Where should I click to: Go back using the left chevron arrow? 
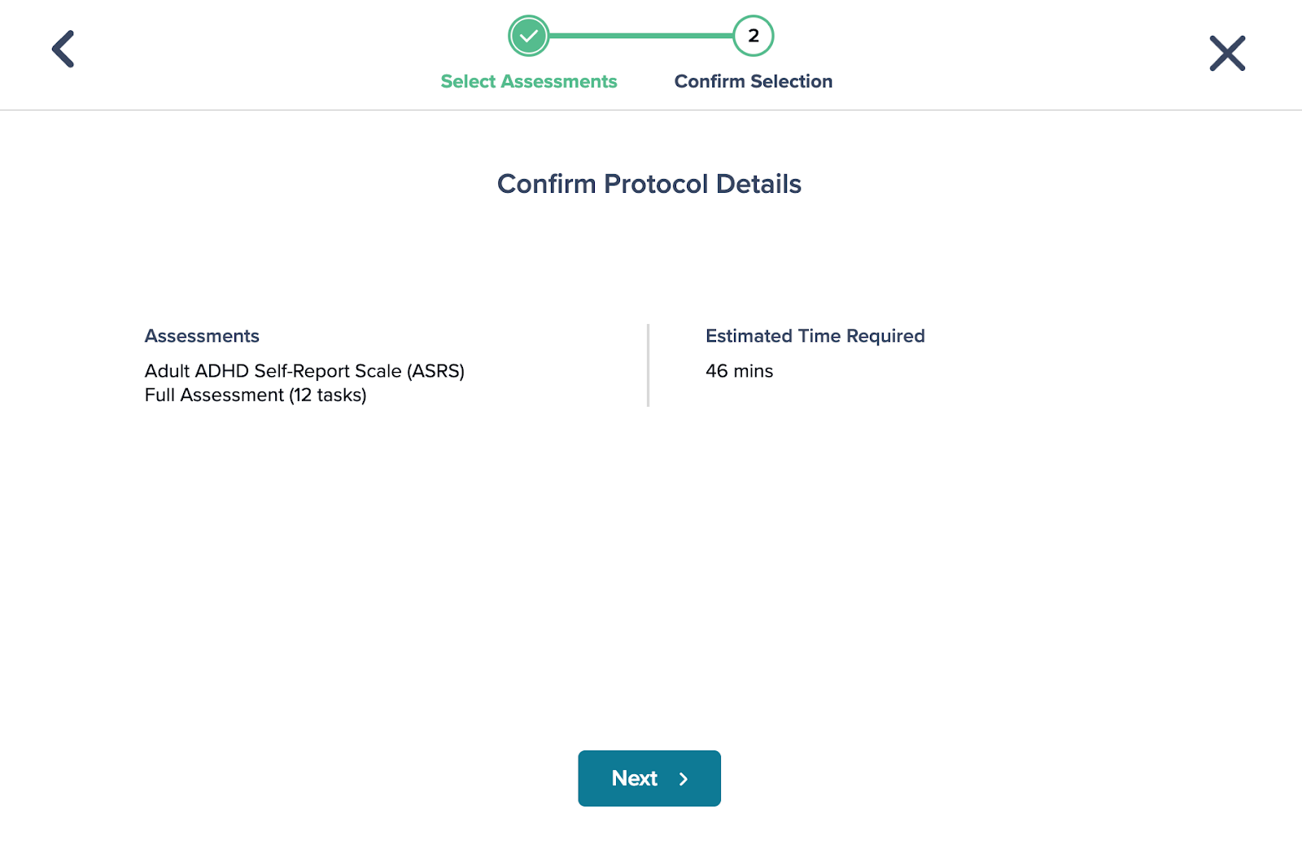(63, 49)
